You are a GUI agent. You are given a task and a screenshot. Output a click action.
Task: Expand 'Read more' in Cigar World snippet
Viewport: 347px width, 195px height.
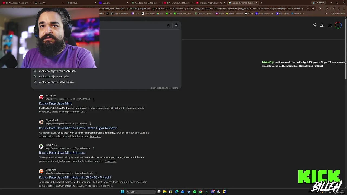click(95, 136)
